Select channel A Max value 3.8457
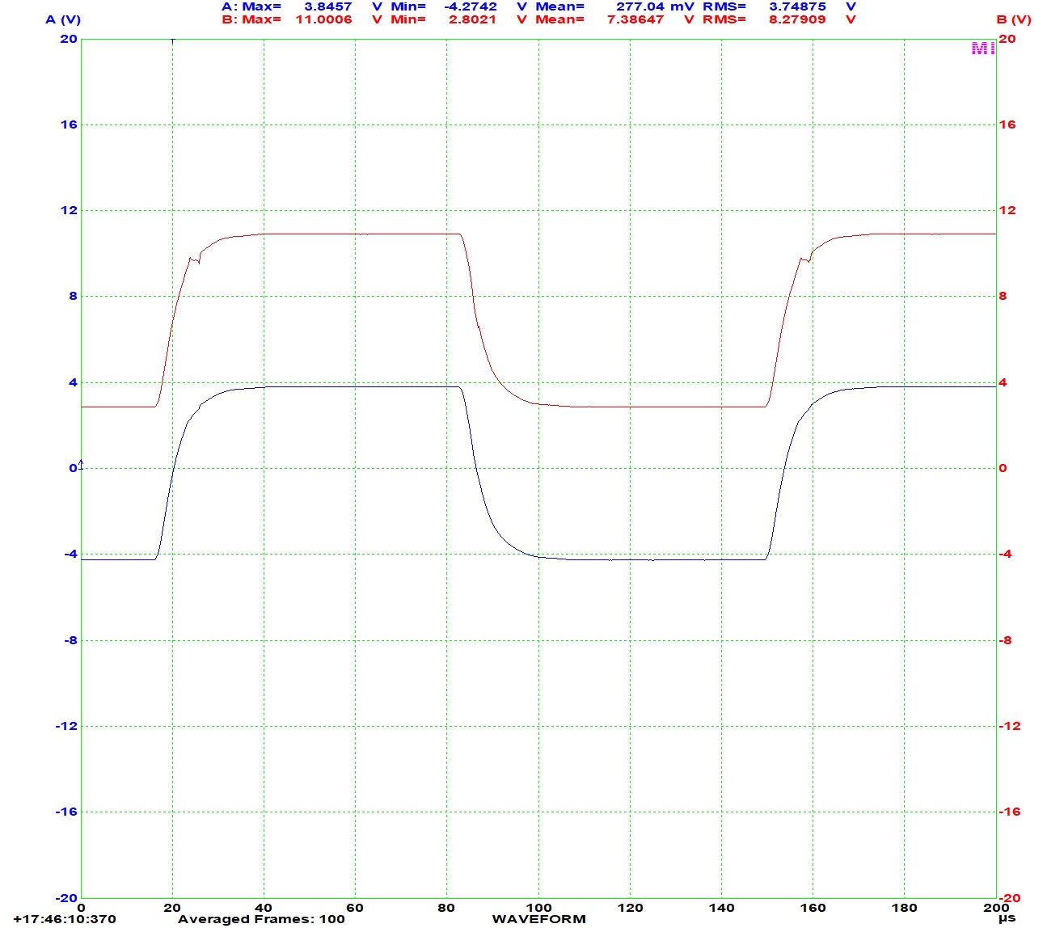Viewport: 1064px width, 928px height. (328, 6)
